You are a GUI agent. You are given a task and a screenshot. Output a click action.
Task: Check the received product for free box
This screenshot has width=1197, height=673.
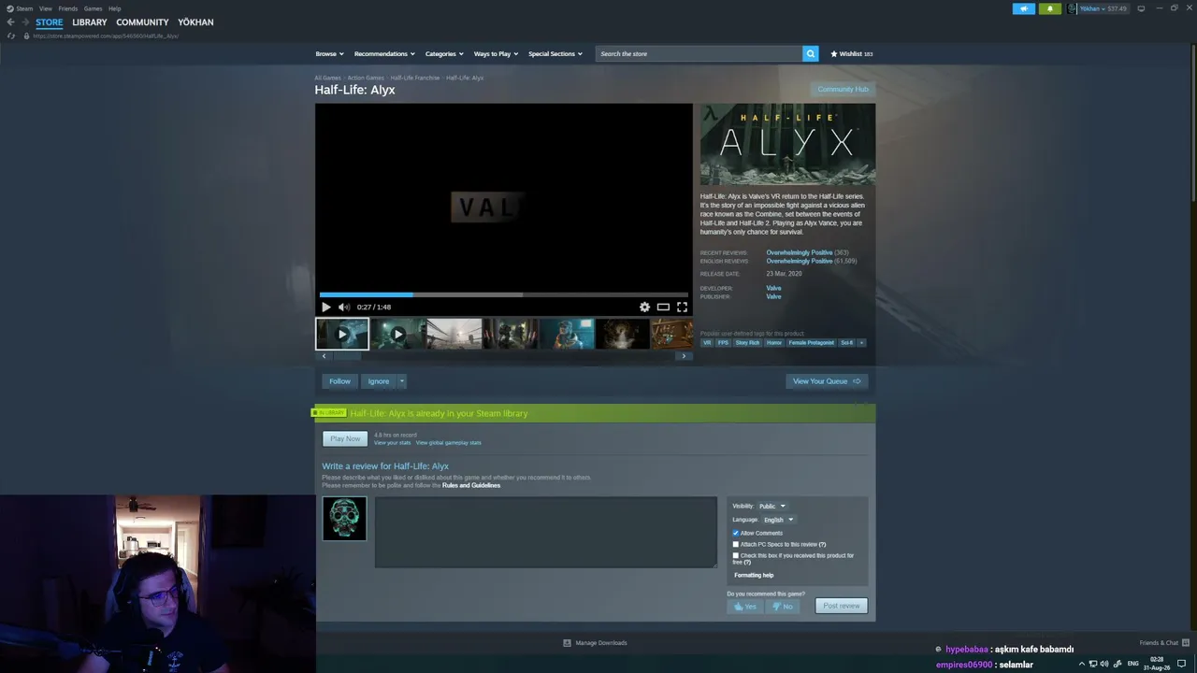[736, 555]
